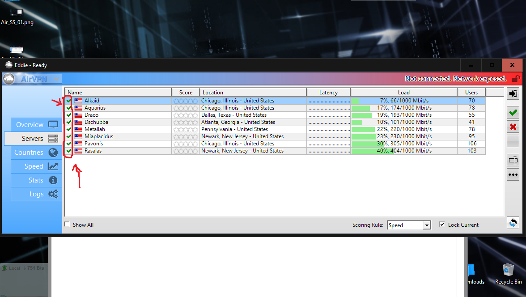Click the green check next to Dschubba
This screenshot has width=526, height=297.
(x=69, y=122)
